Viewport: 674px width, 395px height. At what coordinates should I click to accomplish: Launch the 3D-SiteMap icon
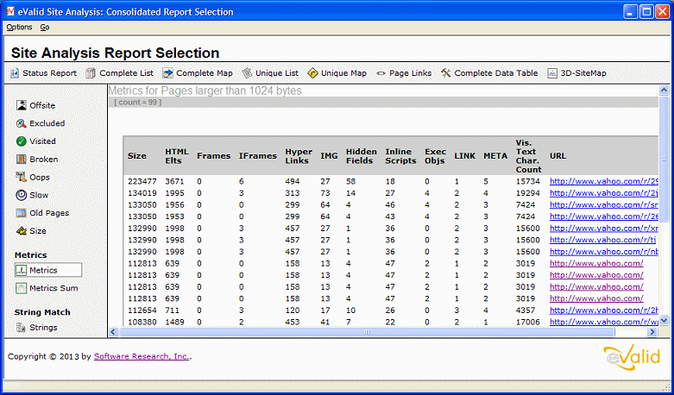tap(552, 73)
